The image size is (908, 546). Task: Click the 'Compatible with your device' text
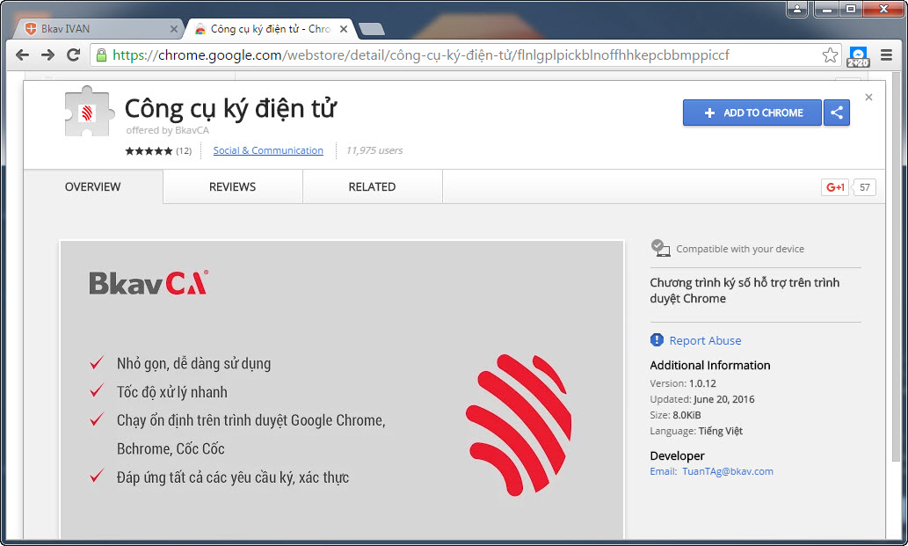coord(740,249)
